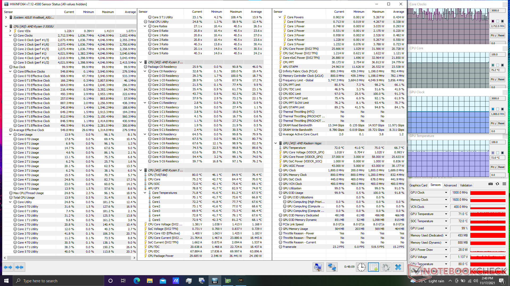Open Task View on taskbar

tap(123, 281)
